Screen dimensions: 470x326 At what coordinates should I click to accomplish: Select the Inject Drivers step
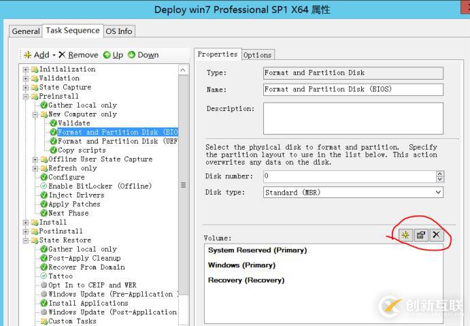point(76,195)
